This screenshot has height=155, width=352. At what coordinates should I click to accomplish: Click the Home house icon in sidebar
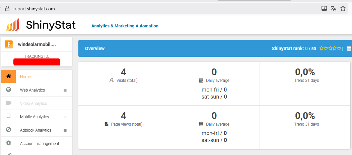tap(9, 76)
